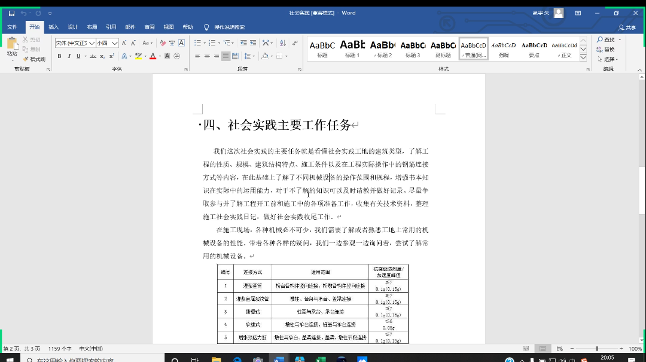The image size is (646, 362).
Task: Toggle Italic formatting
Action: (69, 56)
